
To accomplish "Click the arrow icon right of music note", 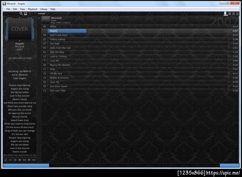I will click(10, 160).
